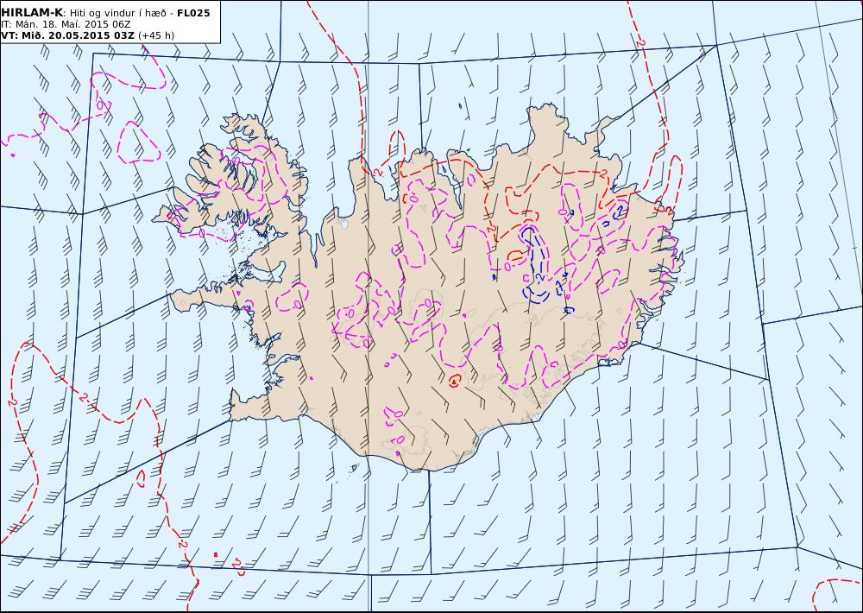Click the small red contour enclosing a triangle

coord(454,381)
